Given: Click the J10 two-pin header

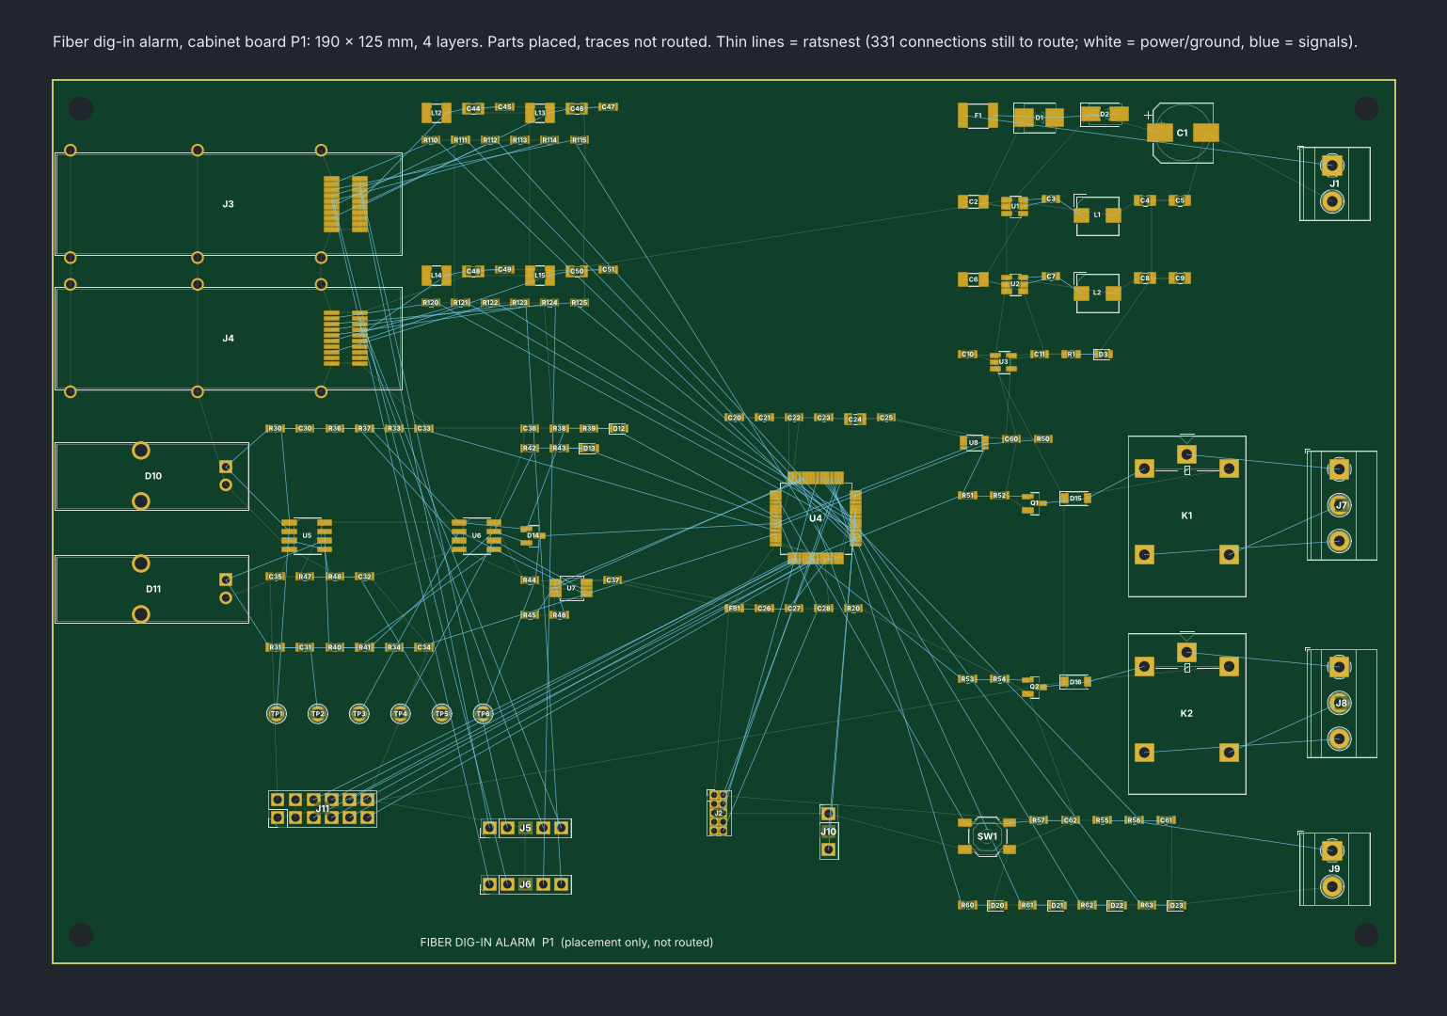Looking at the screenshot, I should [x=828, y=832].
